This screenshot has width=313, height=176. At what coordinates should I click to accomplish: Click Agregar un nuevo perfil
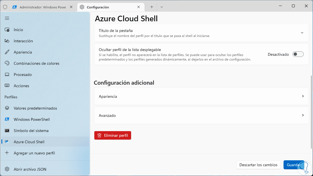[x=34, y=153]
